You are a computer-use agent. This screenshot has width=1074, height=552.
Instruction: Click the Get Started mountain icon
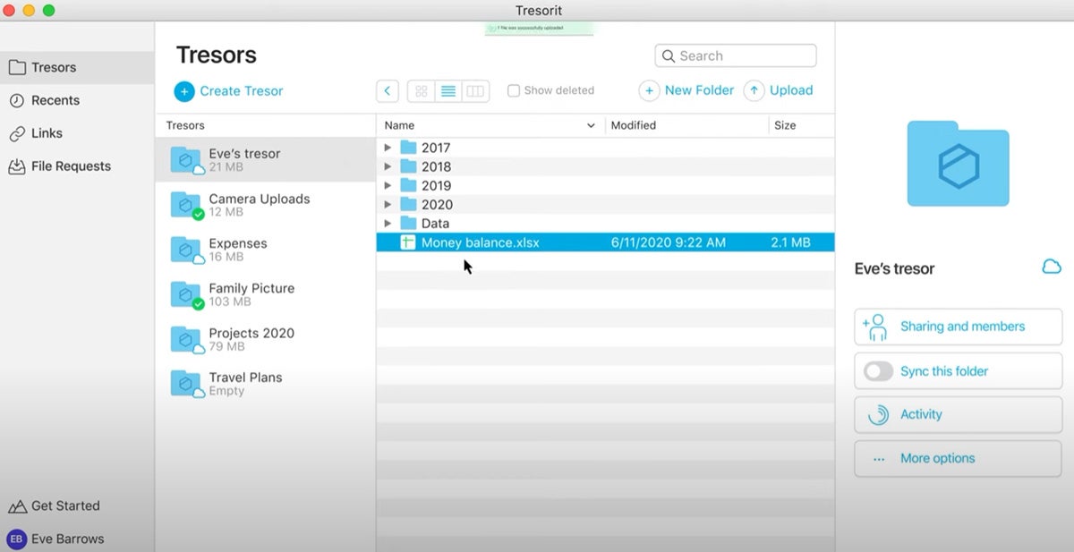(17, 506)
